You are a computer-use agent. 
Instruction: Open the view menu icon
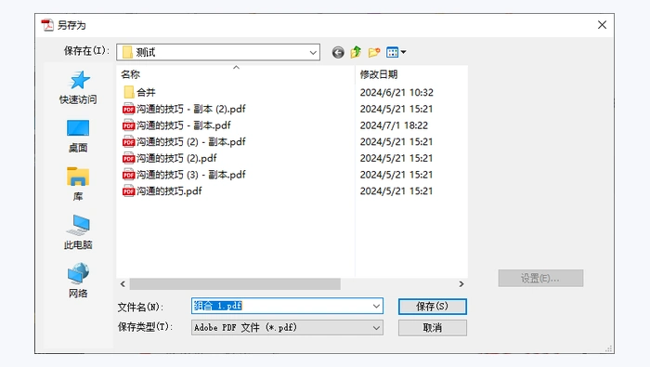[x=396, y=52]
